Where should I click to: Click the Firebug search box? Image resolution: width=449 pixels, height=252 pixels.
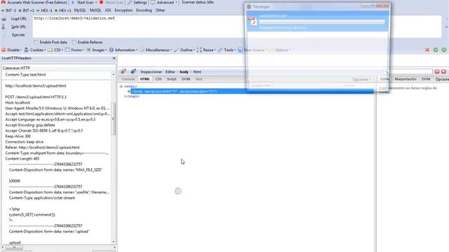408,71
